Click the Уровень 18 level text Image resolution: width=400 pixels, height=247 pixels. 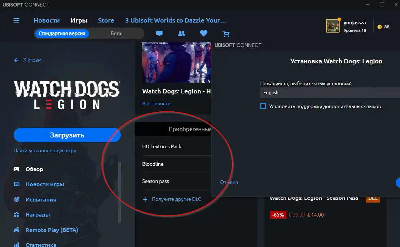355,30
